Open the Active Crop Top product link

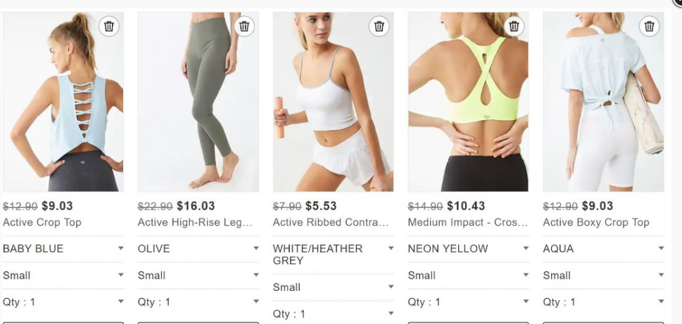click(42, 222)
